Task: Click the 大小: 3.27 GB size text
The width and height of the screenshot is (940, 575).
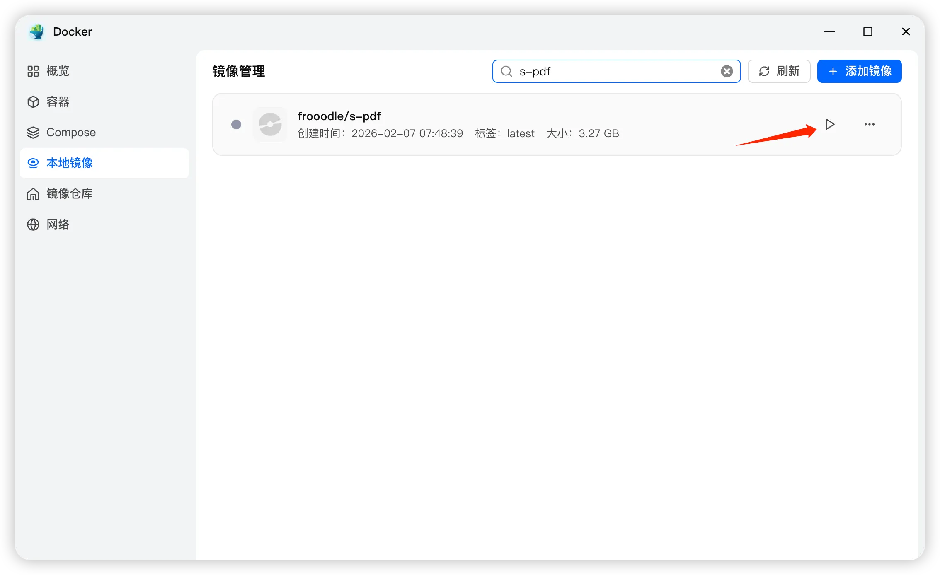Action: [583, 133]
